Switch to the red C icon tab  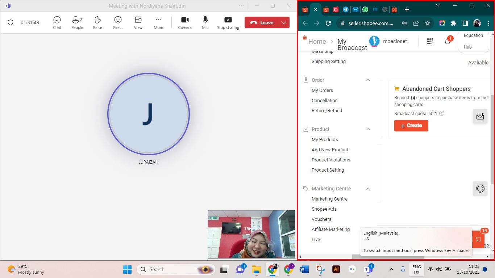[336, 10]
